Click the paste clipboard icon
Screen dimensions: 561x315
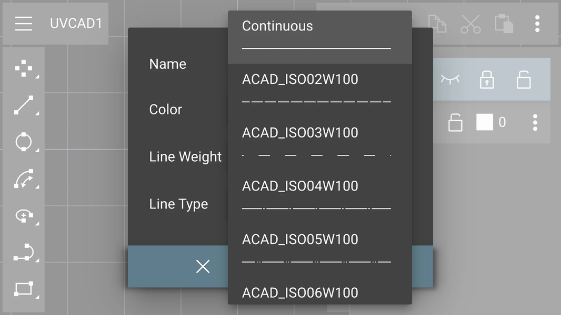[504, 24]
